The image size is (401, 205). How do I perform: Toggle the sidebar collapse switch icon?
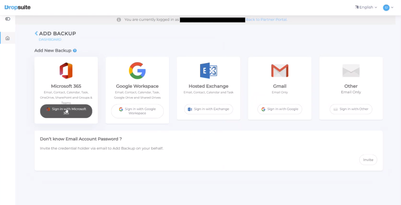pyautogui.click(x=8, y=19)
